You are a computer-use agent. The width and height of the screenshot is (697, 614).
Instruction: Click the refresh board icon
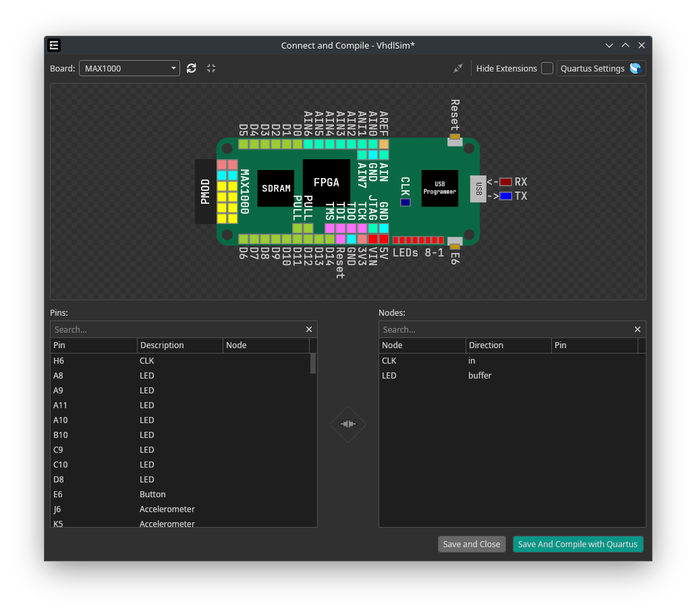tap(192, 68)
